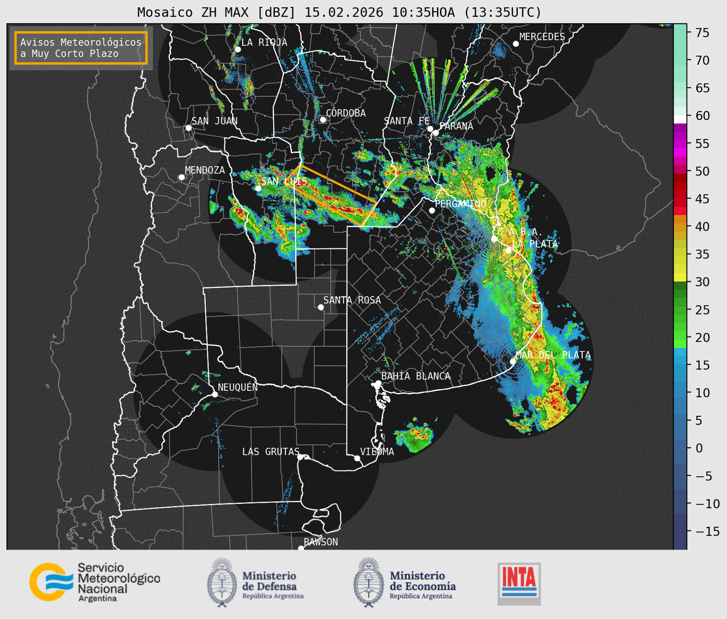This screenshot has height=619, width=727.
Task: Click the INTA logo
Action: point(519,584)
